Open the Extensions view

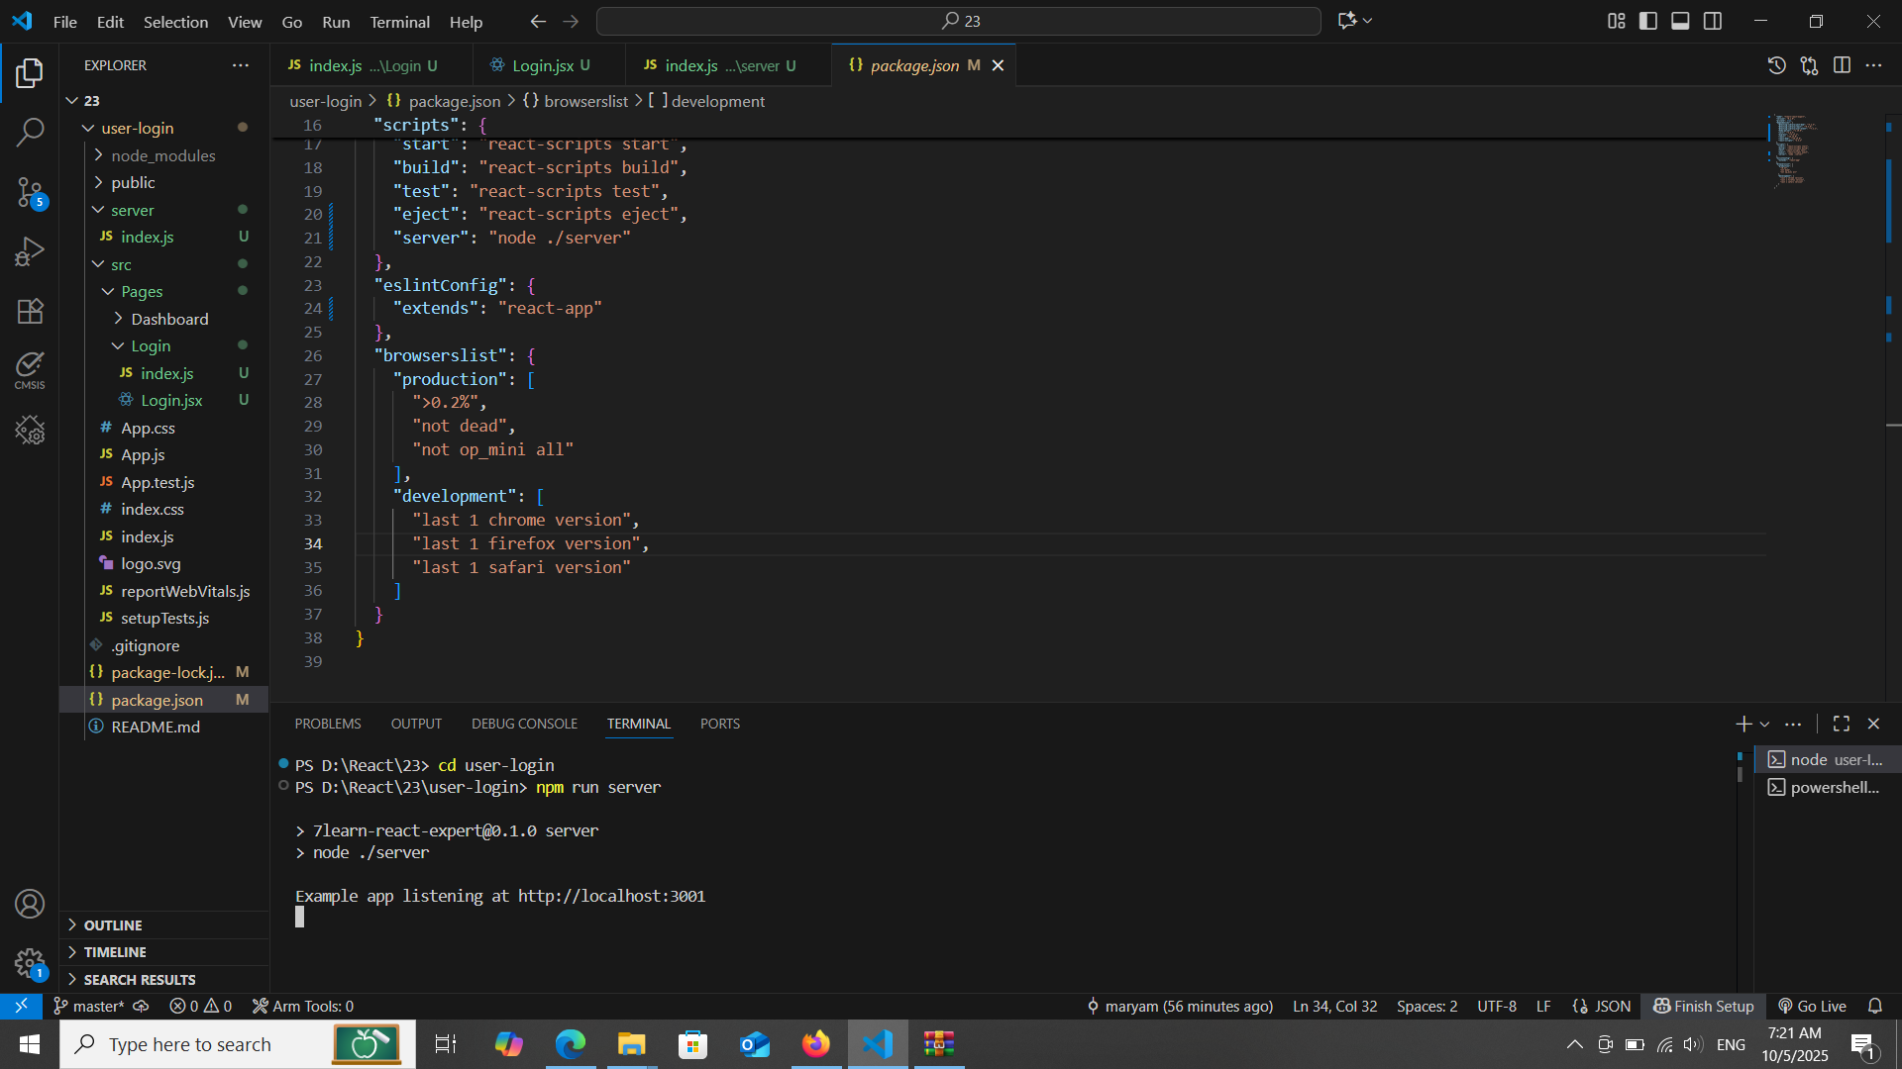[x=30, y=311]
